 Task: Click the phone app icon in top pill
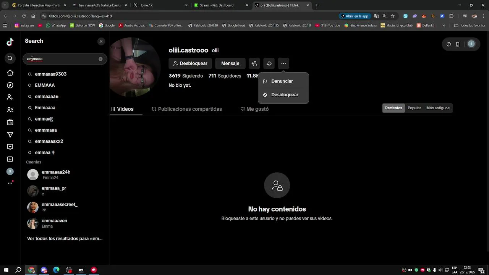click(x=458, y=44)
